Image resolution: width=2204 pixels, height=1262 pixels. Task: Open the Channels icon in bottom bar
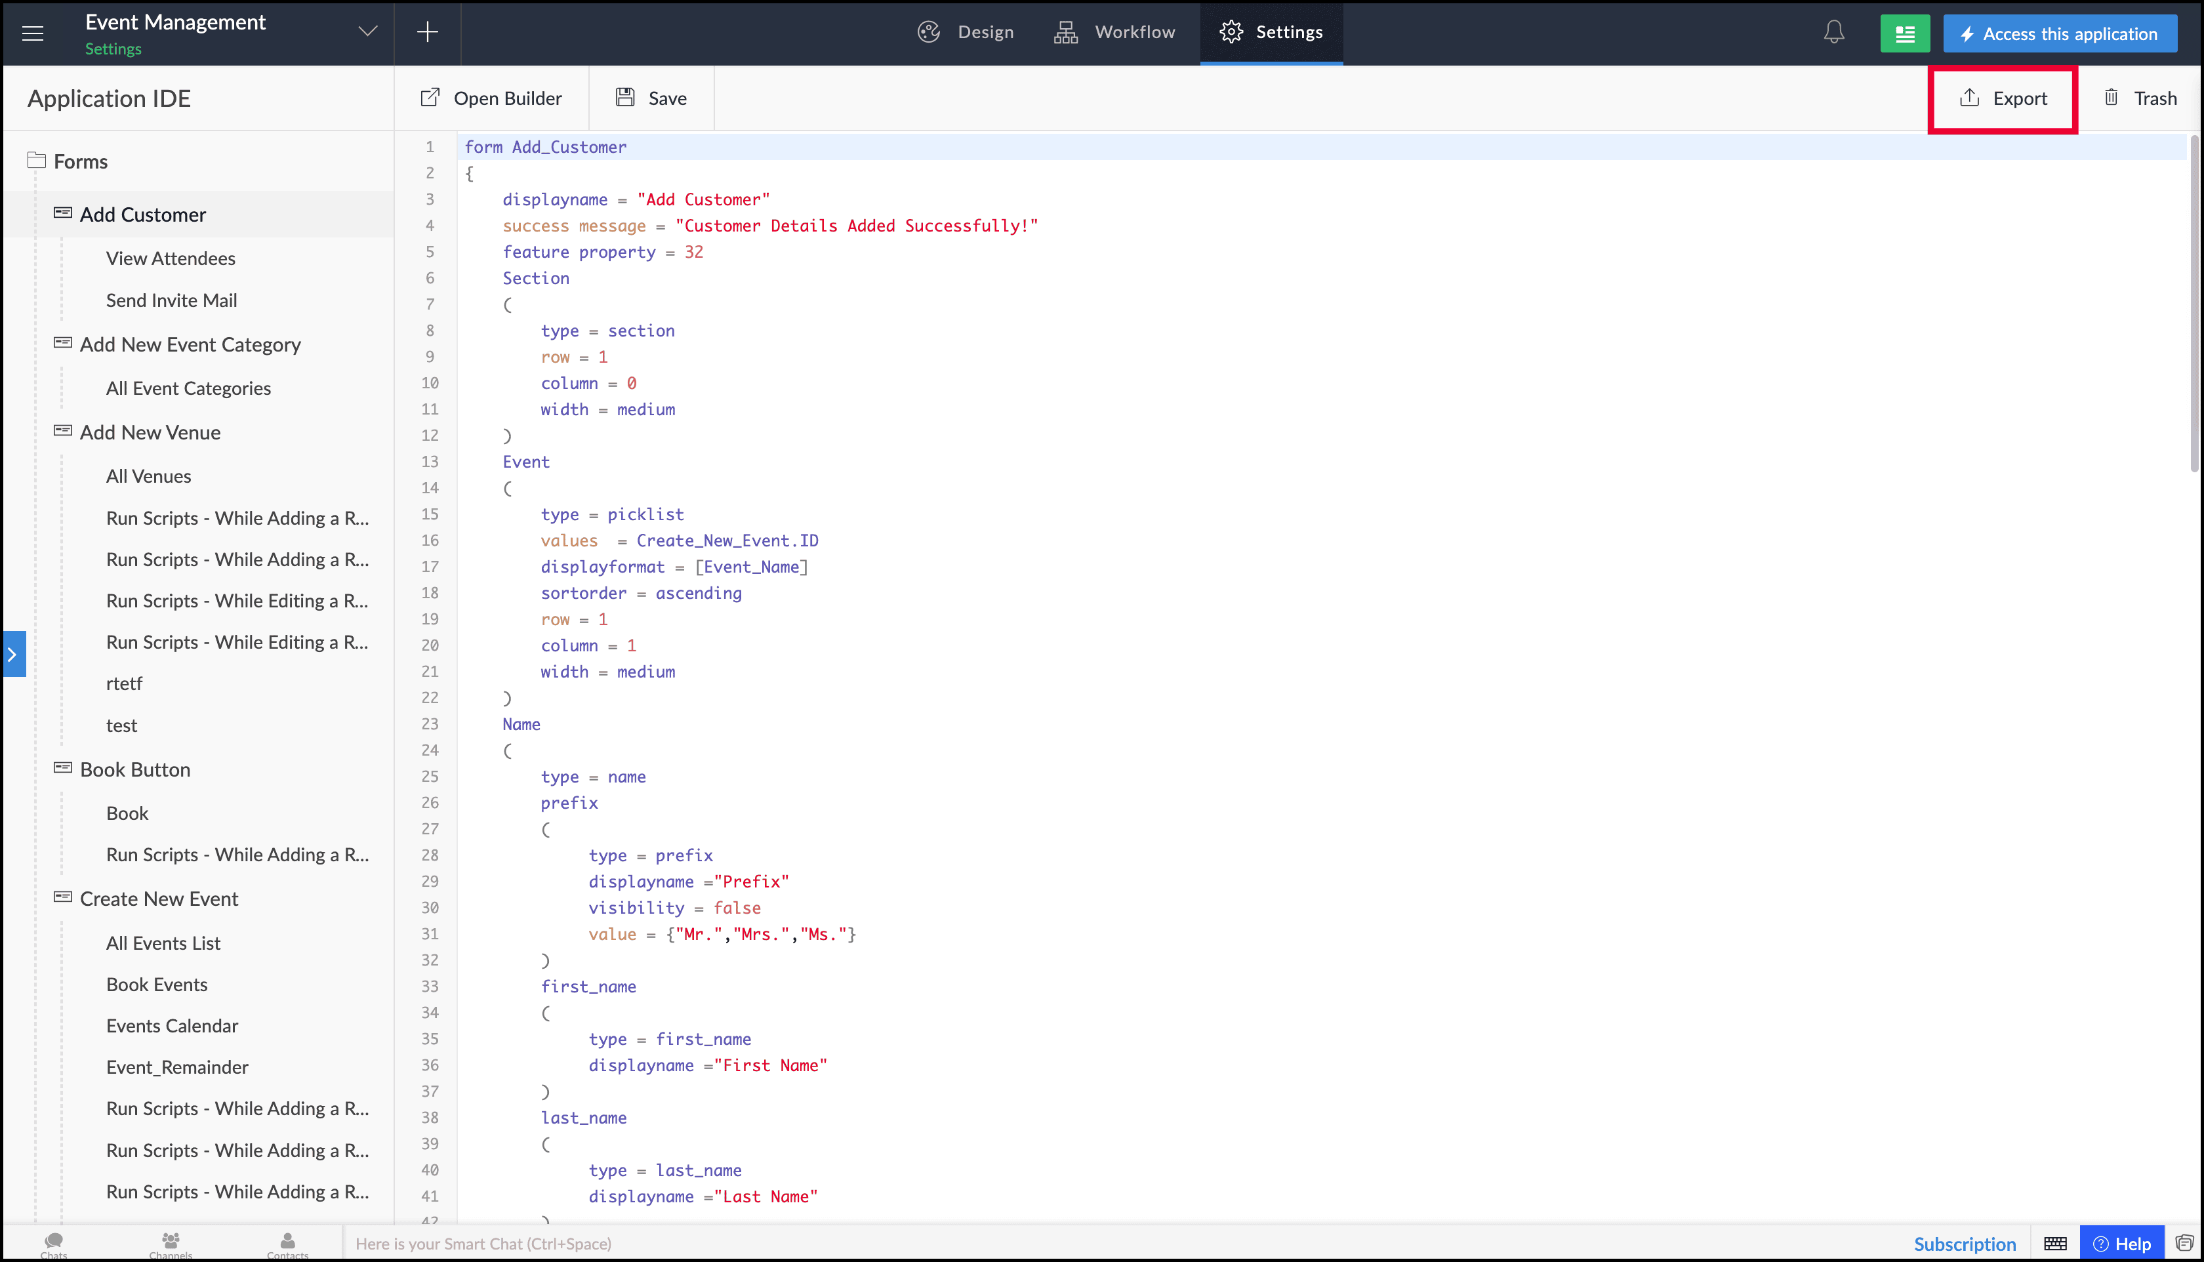[x=171, y=1244]
